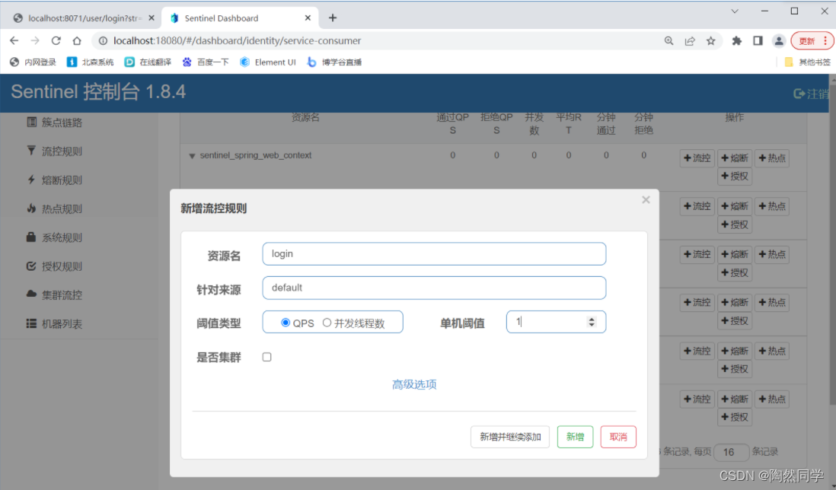The image size is (836, 490).
Task: Go back with the browser back arrow
Action: pyautogui.click(x=14, y=40)
